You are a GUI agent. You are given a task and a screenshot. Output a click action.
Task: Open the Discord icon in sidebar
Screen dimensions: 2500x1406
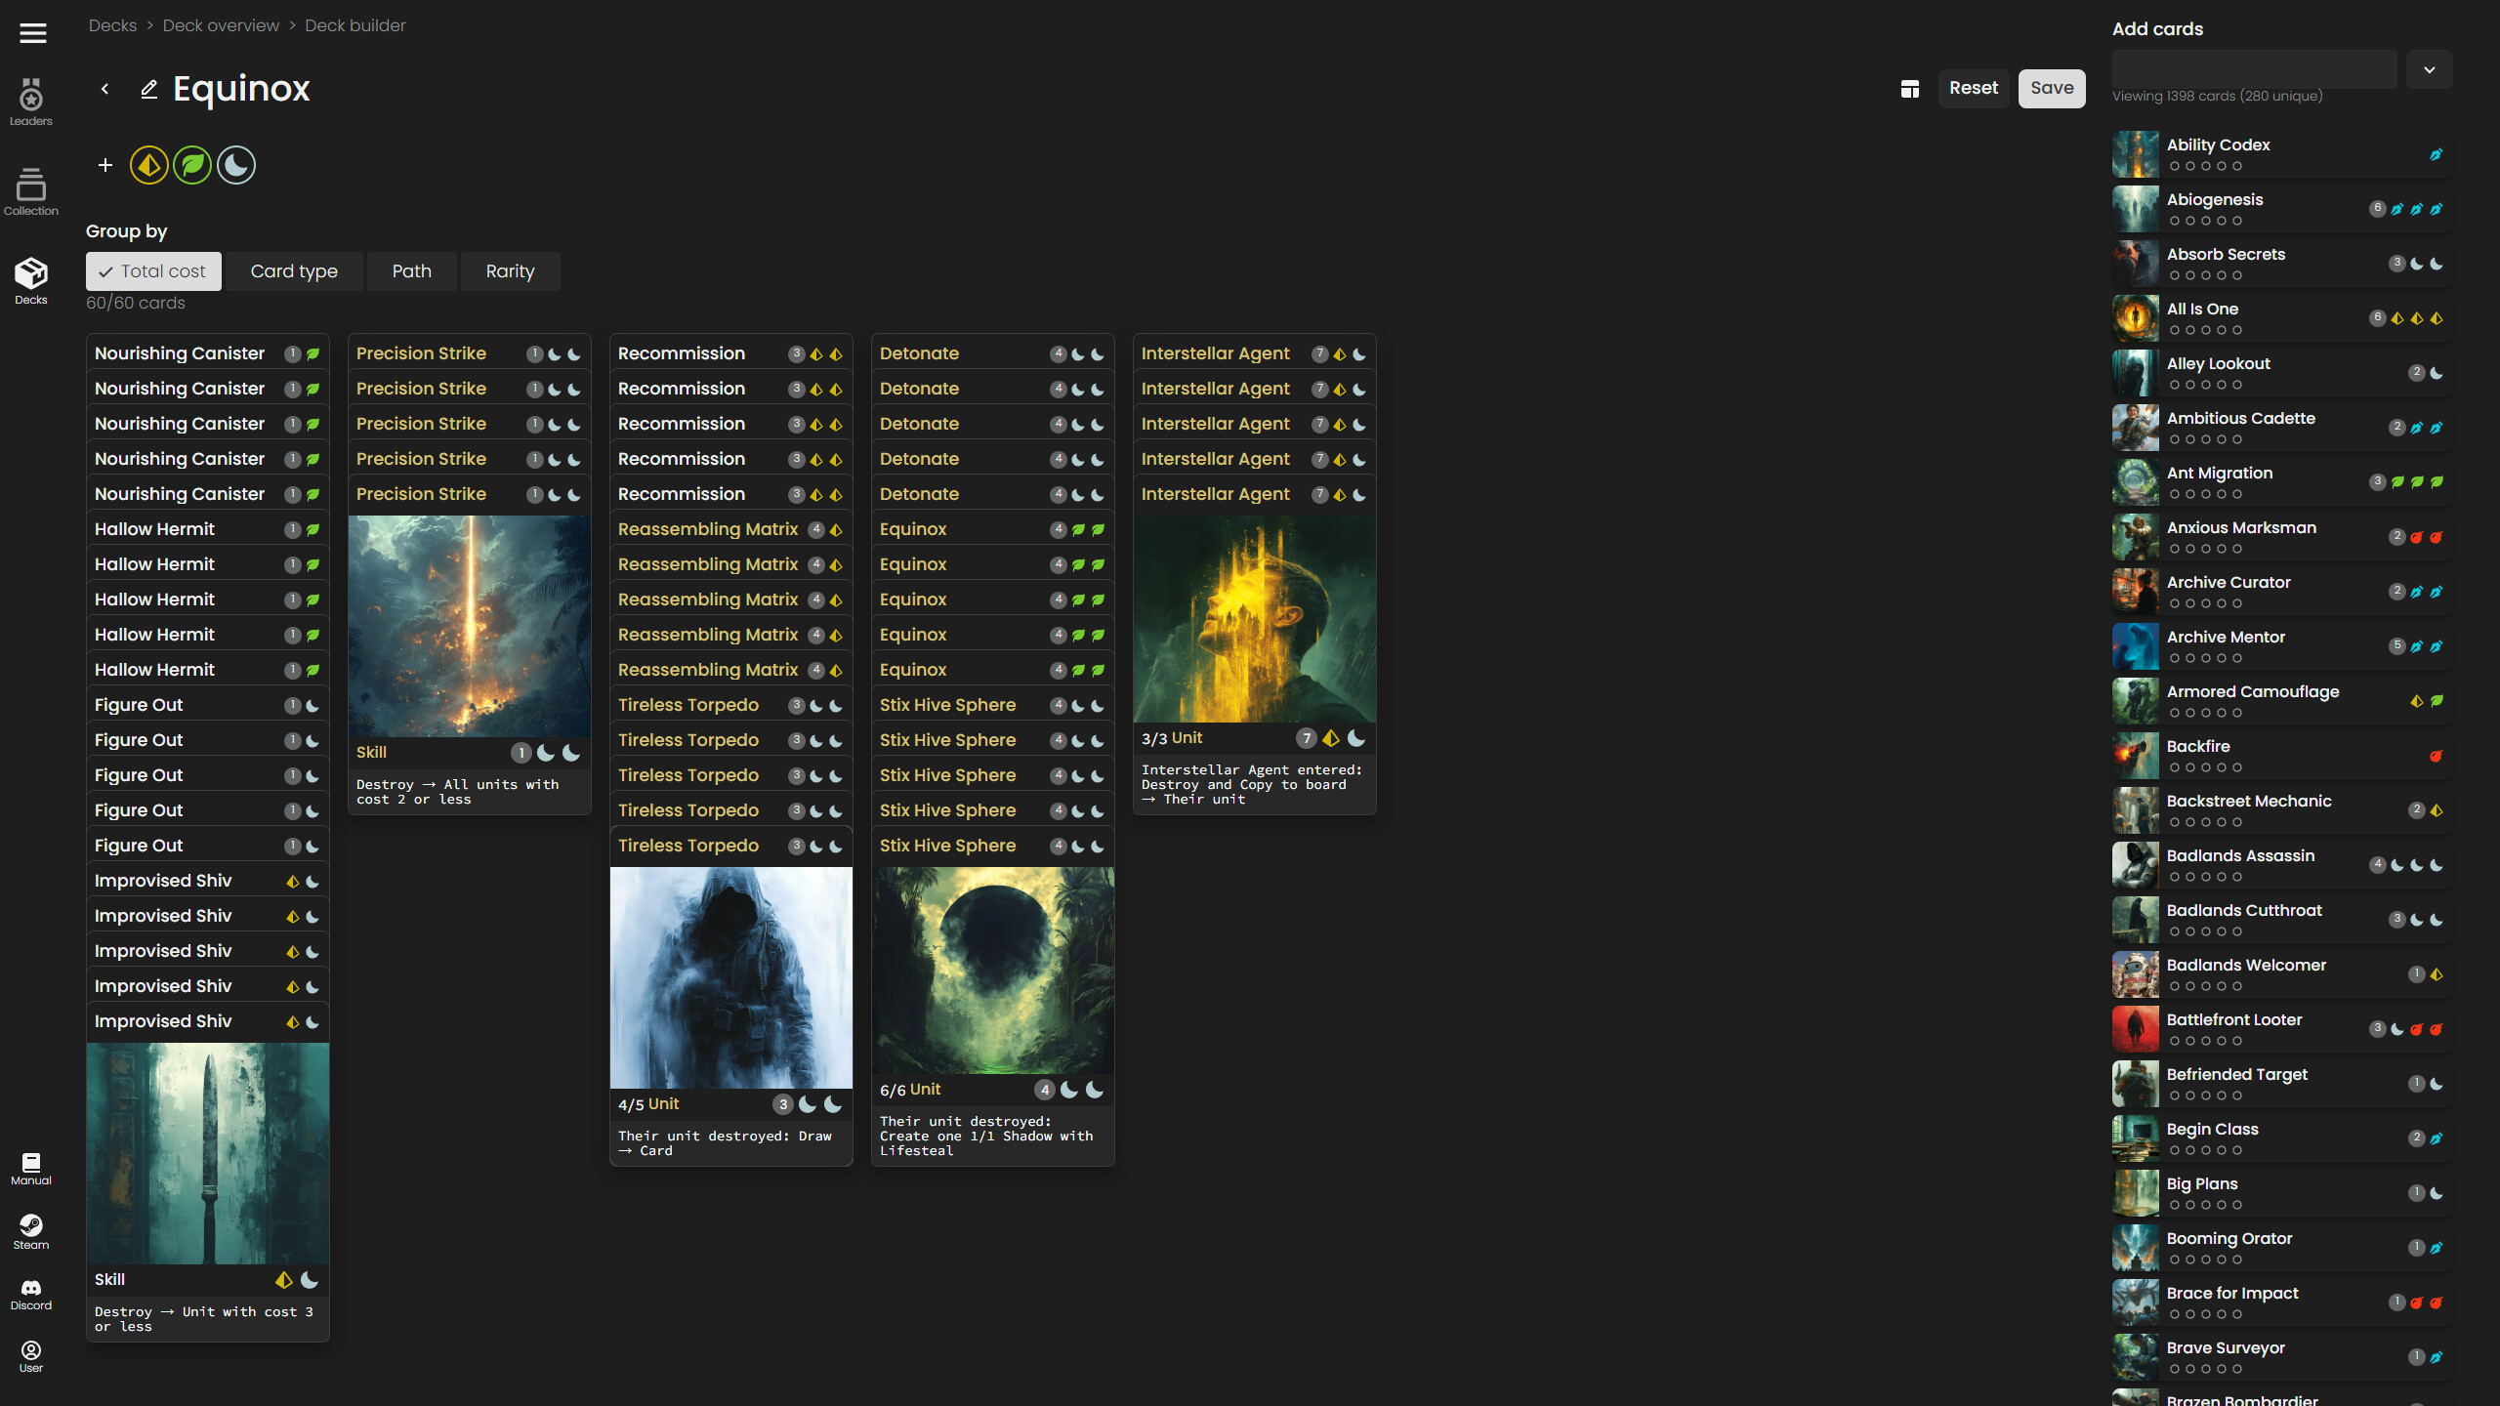click(30, 1293)
